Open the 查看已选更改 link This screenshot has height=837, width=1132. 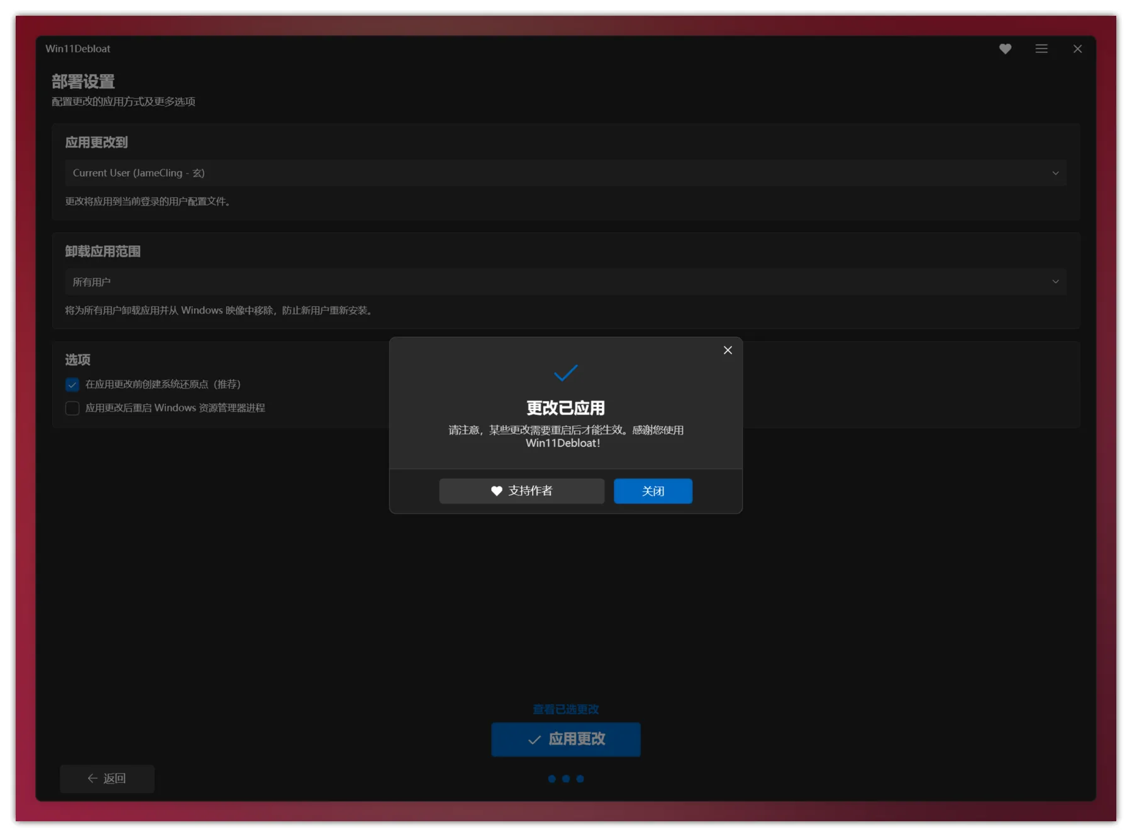(x=565, y=709)
